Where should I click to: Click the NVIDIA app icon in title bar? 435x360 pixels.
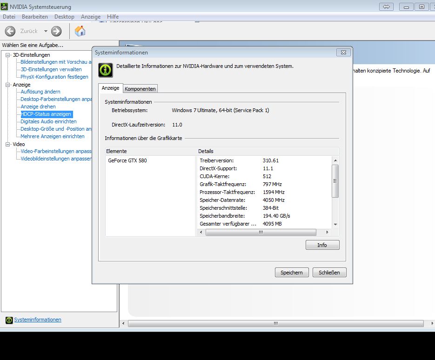point(4,7)
